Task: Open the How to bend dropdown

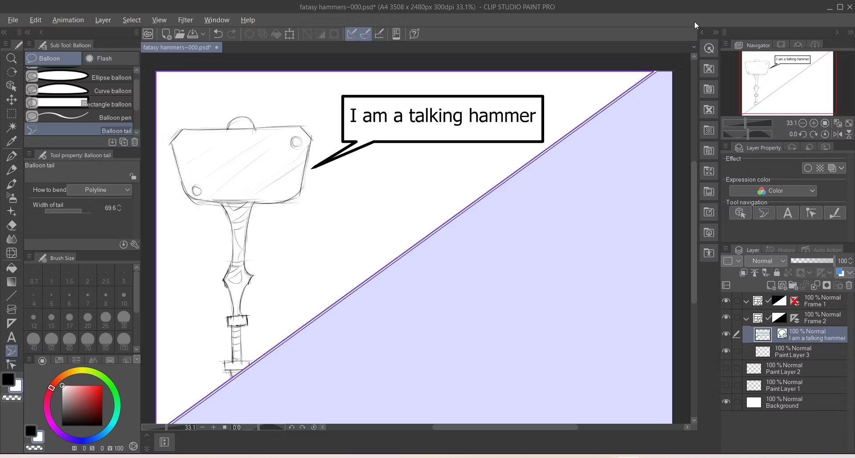Action: point(100,190)
